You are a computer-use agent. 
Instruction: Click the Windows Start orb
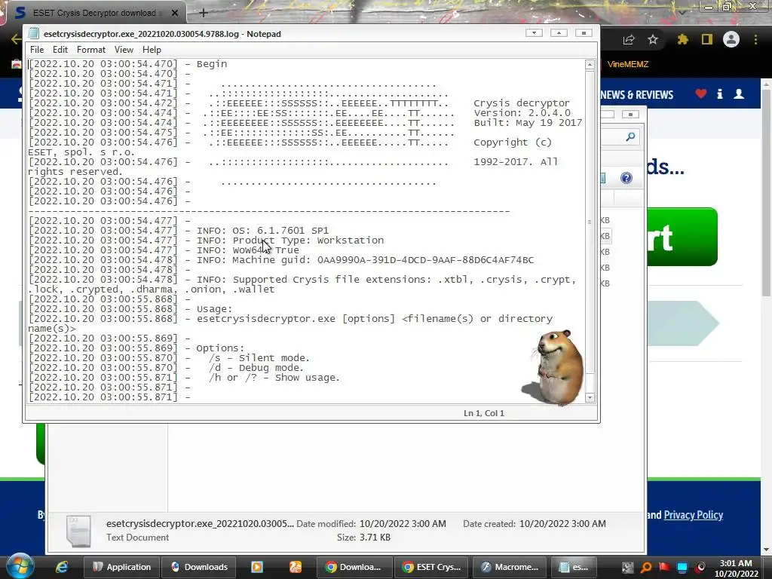click(20, 566)
